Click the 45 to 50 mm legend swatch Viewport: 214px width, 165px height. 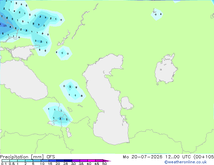click(99, 161)
